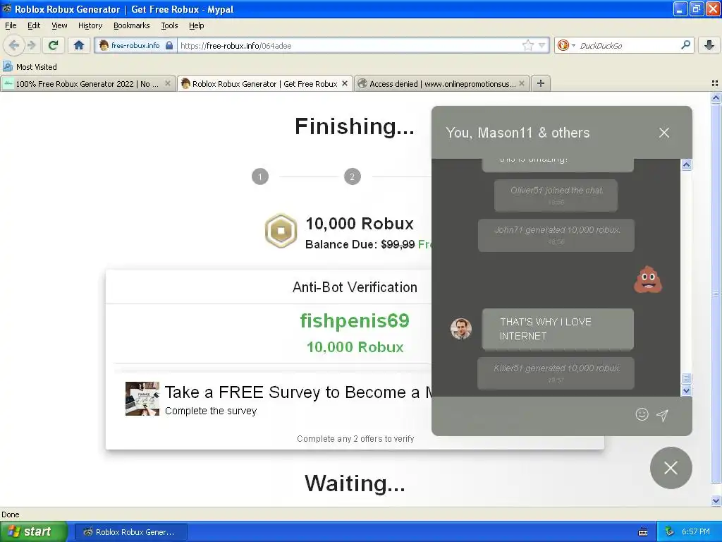Open the DuckDuckGo search engine selector
Viewport: 722px width, 542px height.
pyautogui.click(x=566, y=45)
